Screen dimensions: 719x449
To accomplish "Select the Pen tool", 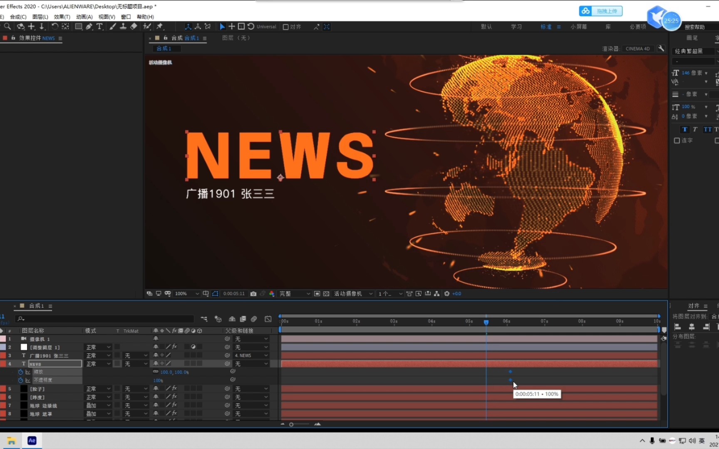I will coord(89,27).
